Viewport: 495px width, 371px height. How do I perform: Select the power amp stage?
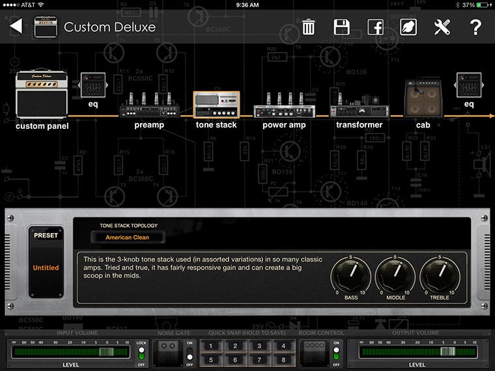(284, 105)
